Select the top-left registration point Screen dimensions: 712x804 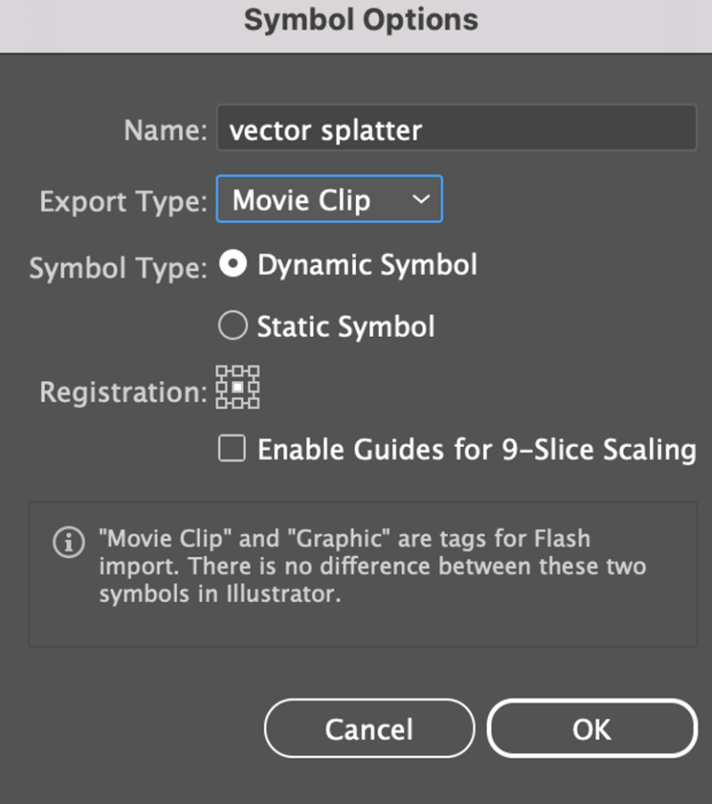222,371
